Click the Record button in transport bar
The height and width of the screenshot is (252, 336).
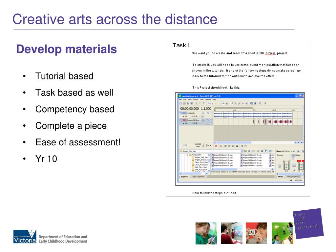(216, 146)
